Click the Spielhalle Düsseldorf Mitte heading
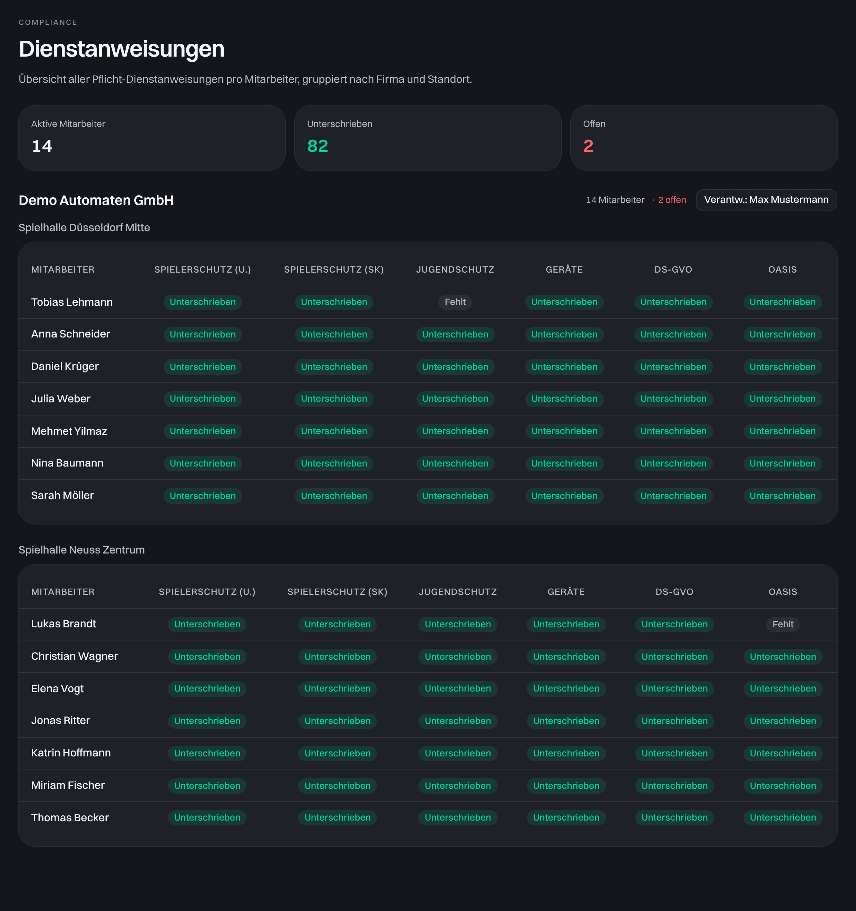The height and width of the screenshot is (911, 856). click(84, 228)
